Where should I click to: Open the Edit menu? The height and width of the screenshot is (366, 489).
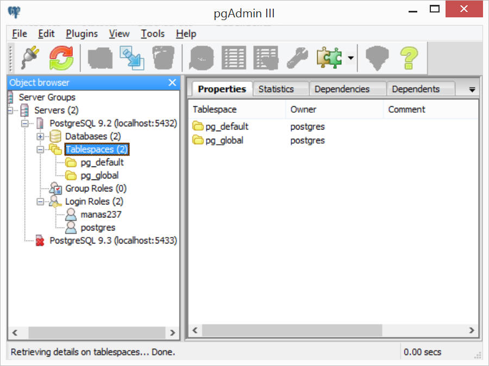[46, 34]
